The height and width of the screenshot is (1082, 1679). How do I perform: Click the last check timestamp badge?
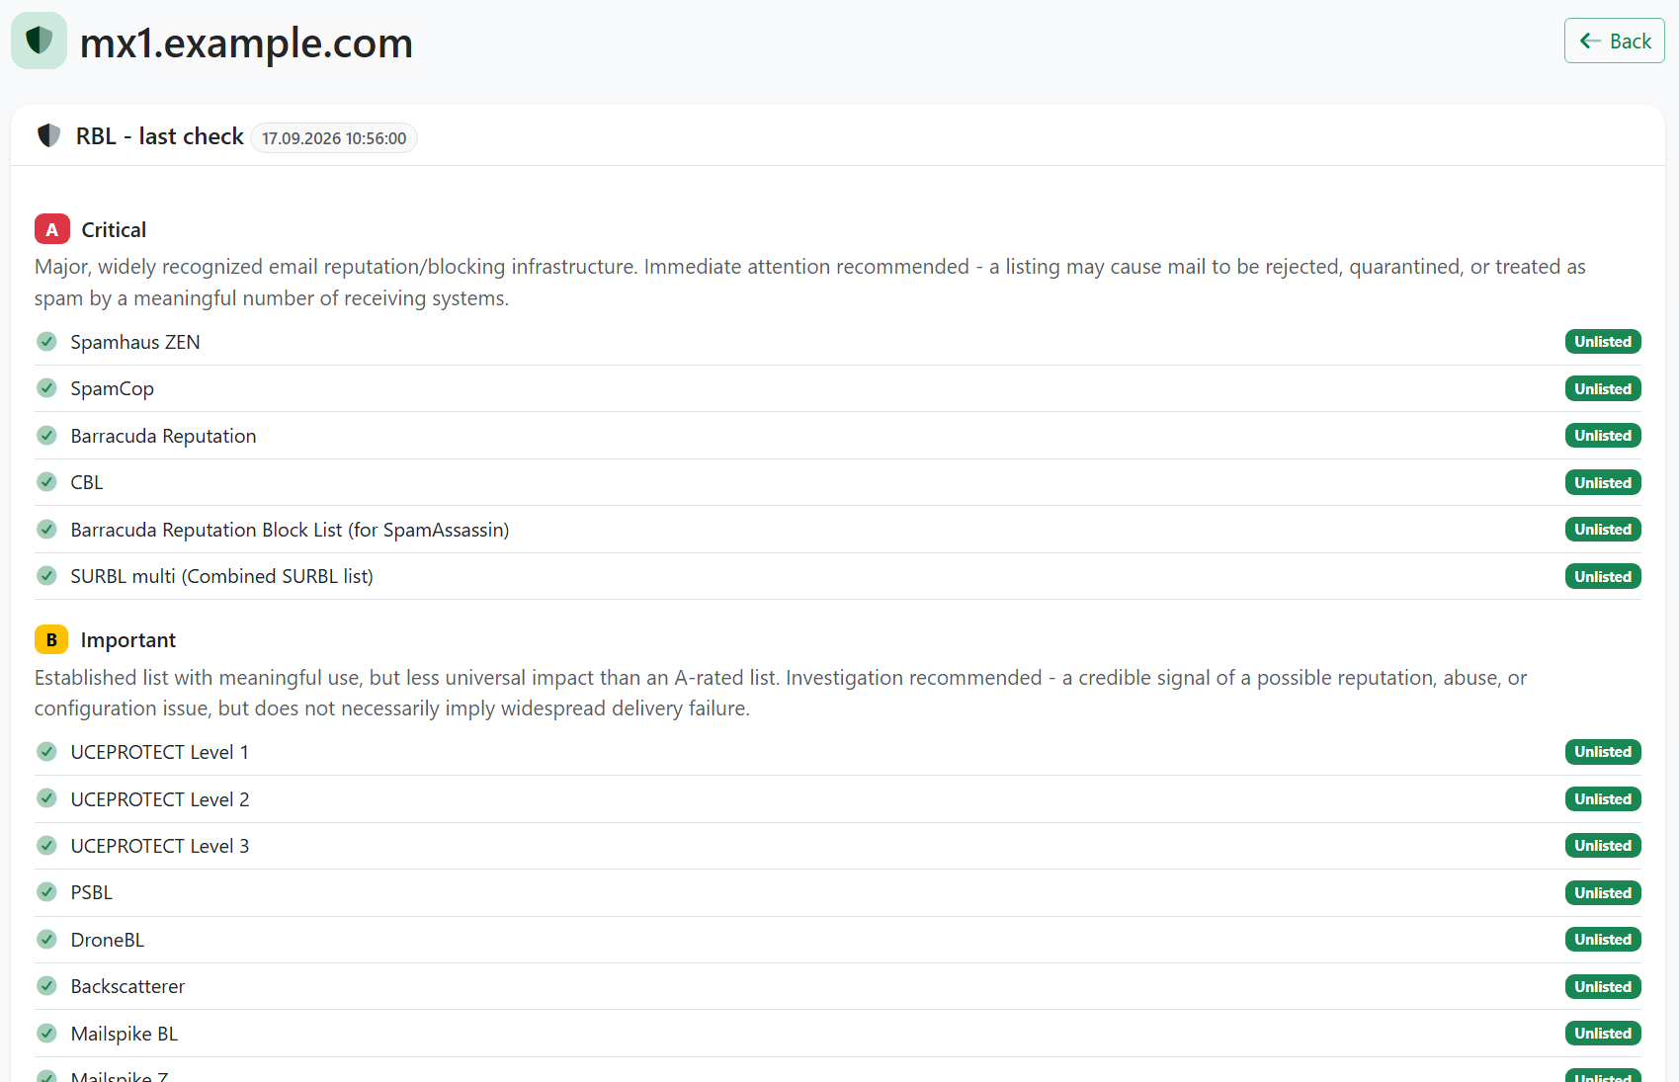(x=334, y=138)
